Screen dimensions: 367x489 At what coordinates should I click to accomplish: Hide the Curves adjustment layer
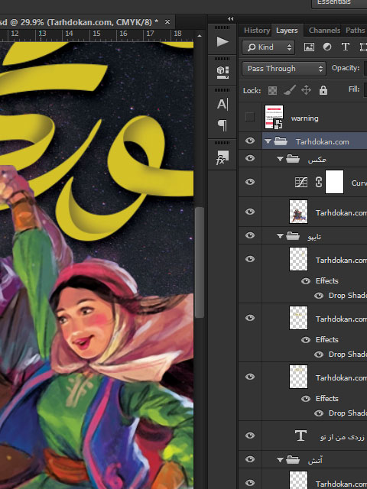[250, 182]
